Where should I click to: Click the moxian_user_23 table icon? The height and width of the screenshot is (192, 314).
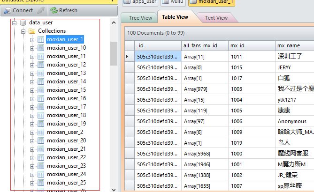tap(41, 166)
